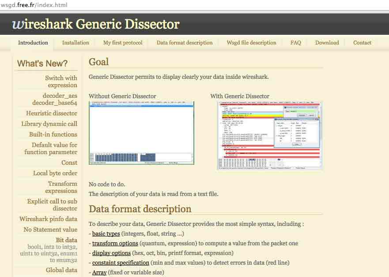389x277 pixels.
Task: Open 'Wireshark pinfo data' sidebar link
Action: [49, 219]
